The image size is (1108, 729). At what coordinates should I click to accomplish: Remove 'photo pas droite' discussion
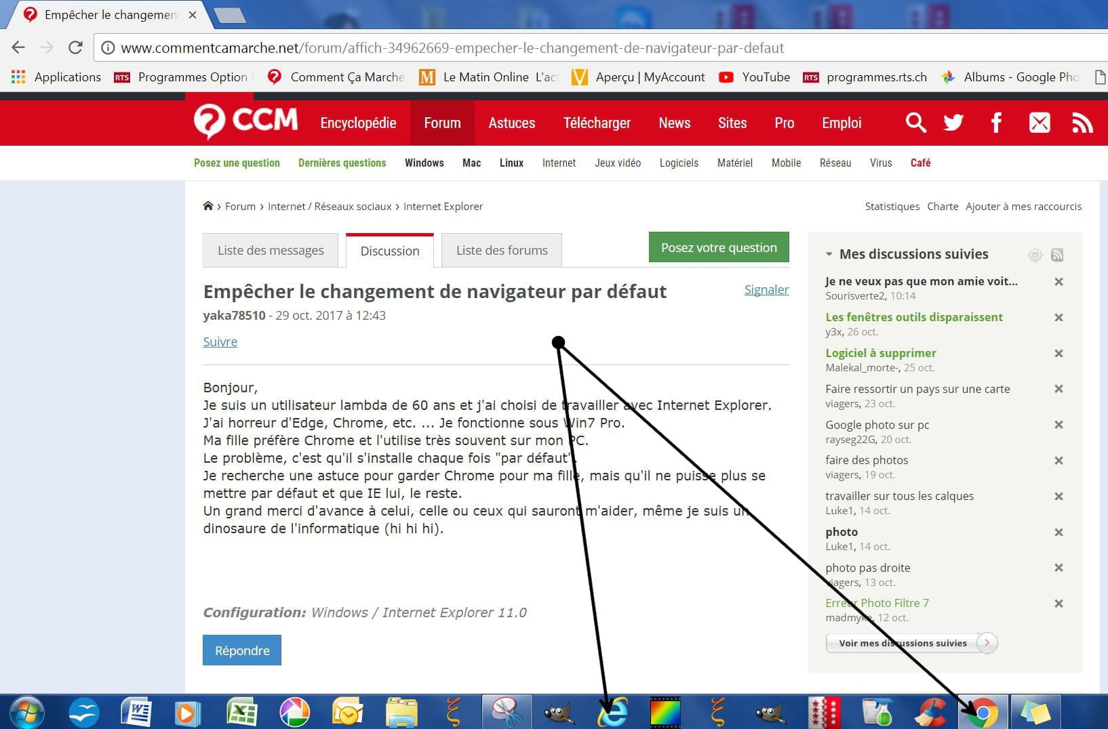(1058, 568)
